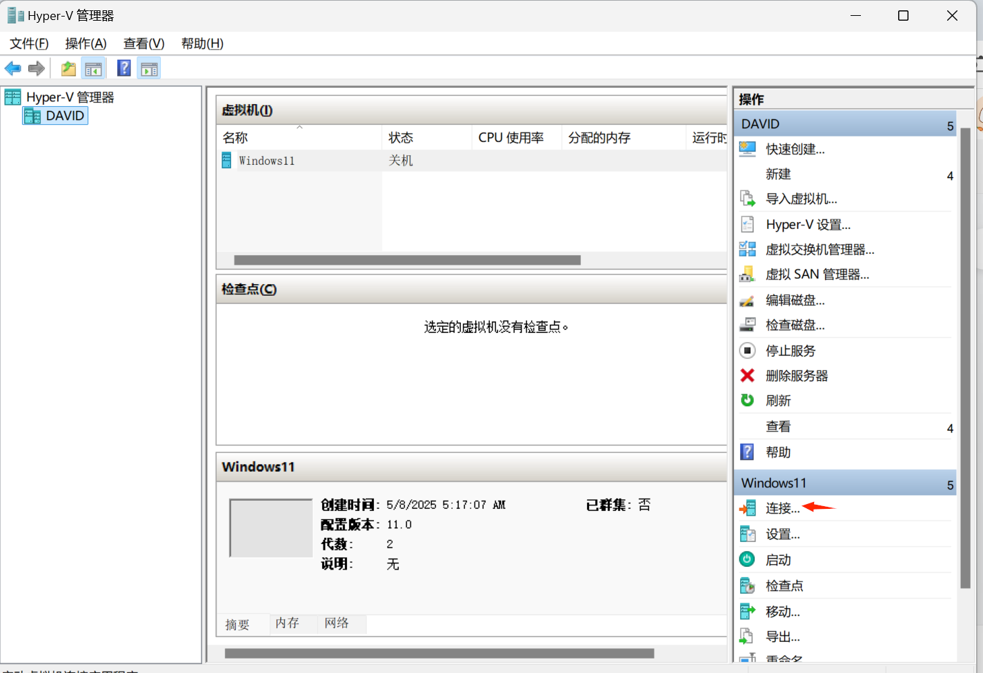Image resolution: width=983 pixels, height=673 pixels.
Task: Click the 快速创建... action
Action: (x=795, y=149)
